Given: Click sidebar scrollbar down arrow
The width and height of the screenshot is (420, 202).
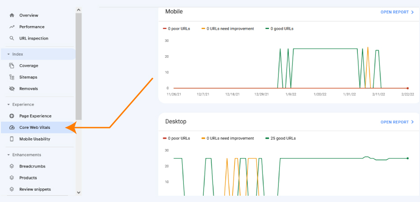Looking at the screenshot, I should coord(78,192).
